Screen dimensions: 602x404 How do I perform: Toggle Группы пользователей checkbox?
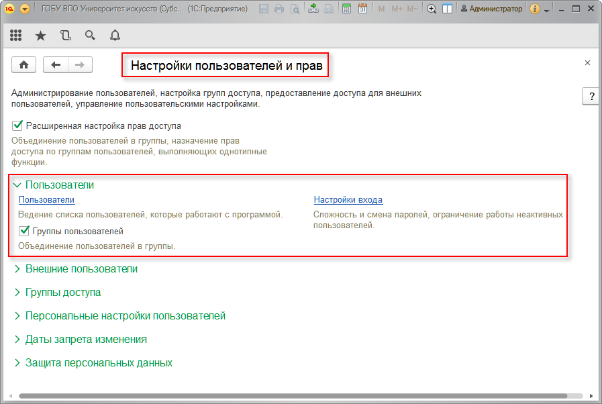[23, 231]
